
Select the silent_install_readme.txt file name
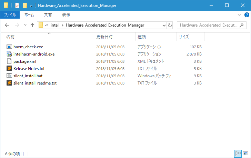tap(35, 83)
